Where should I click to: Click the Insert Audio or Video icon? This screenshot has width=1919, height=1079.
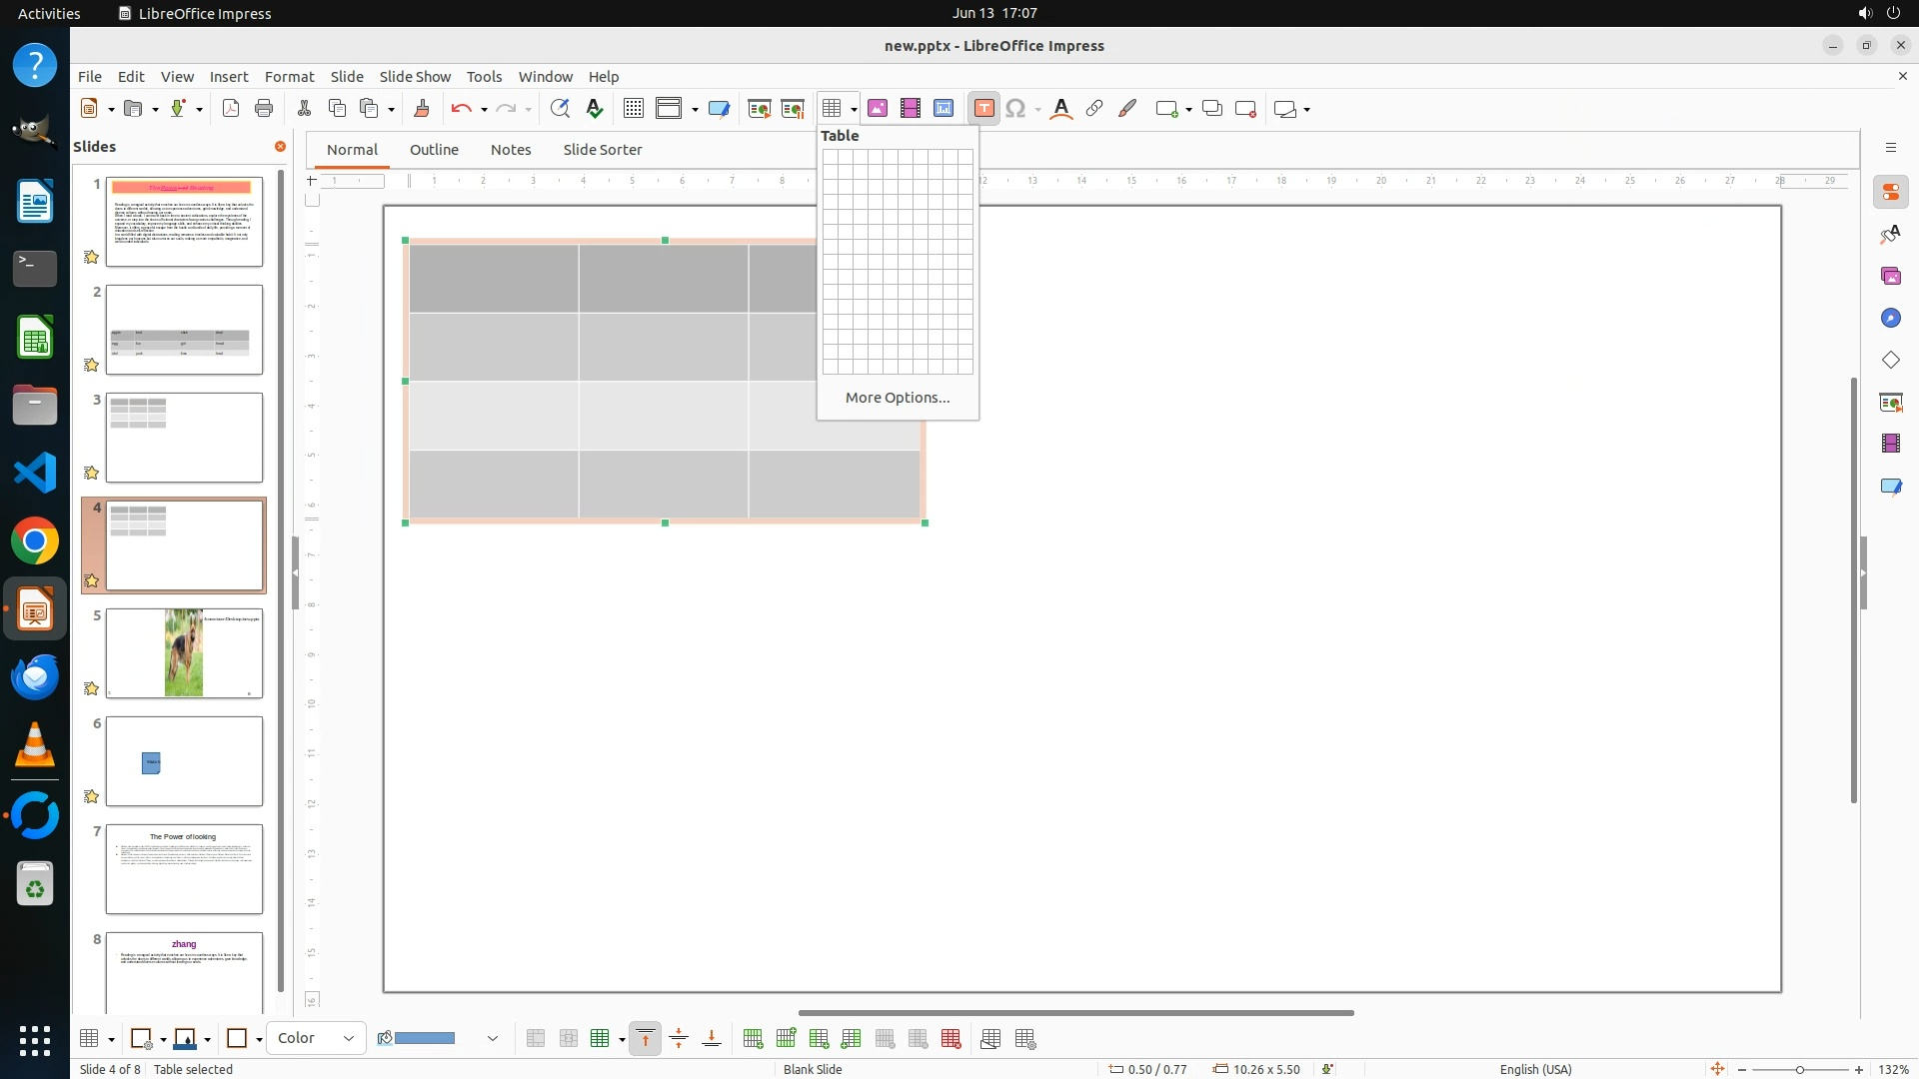(910, 109)
